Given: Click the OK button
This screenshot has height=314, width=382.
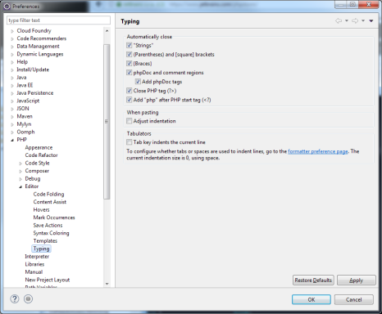Looking at the screenshot, I should (x=312, y=299).
